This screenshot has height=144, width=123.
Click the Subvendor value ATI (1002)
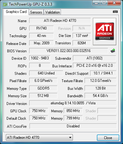(94, 58)
